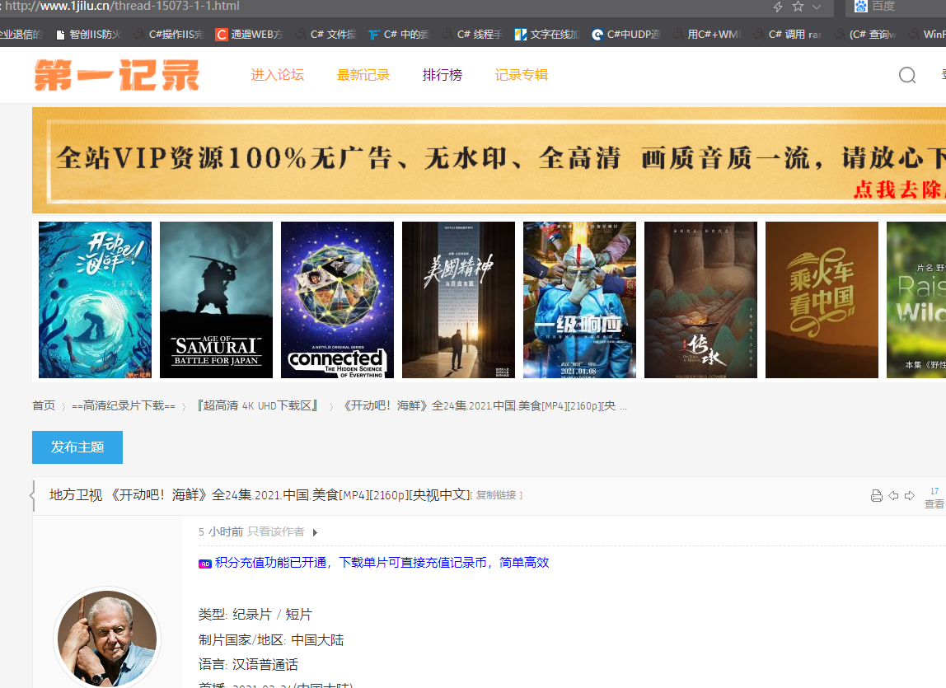The image size is (946, 688).
Task: Go to 首页 via the breadcrumb link
Action: 44,405
